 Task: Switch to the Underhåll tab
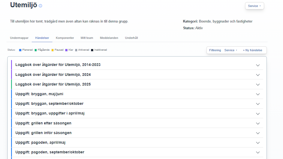coord(131,38)
